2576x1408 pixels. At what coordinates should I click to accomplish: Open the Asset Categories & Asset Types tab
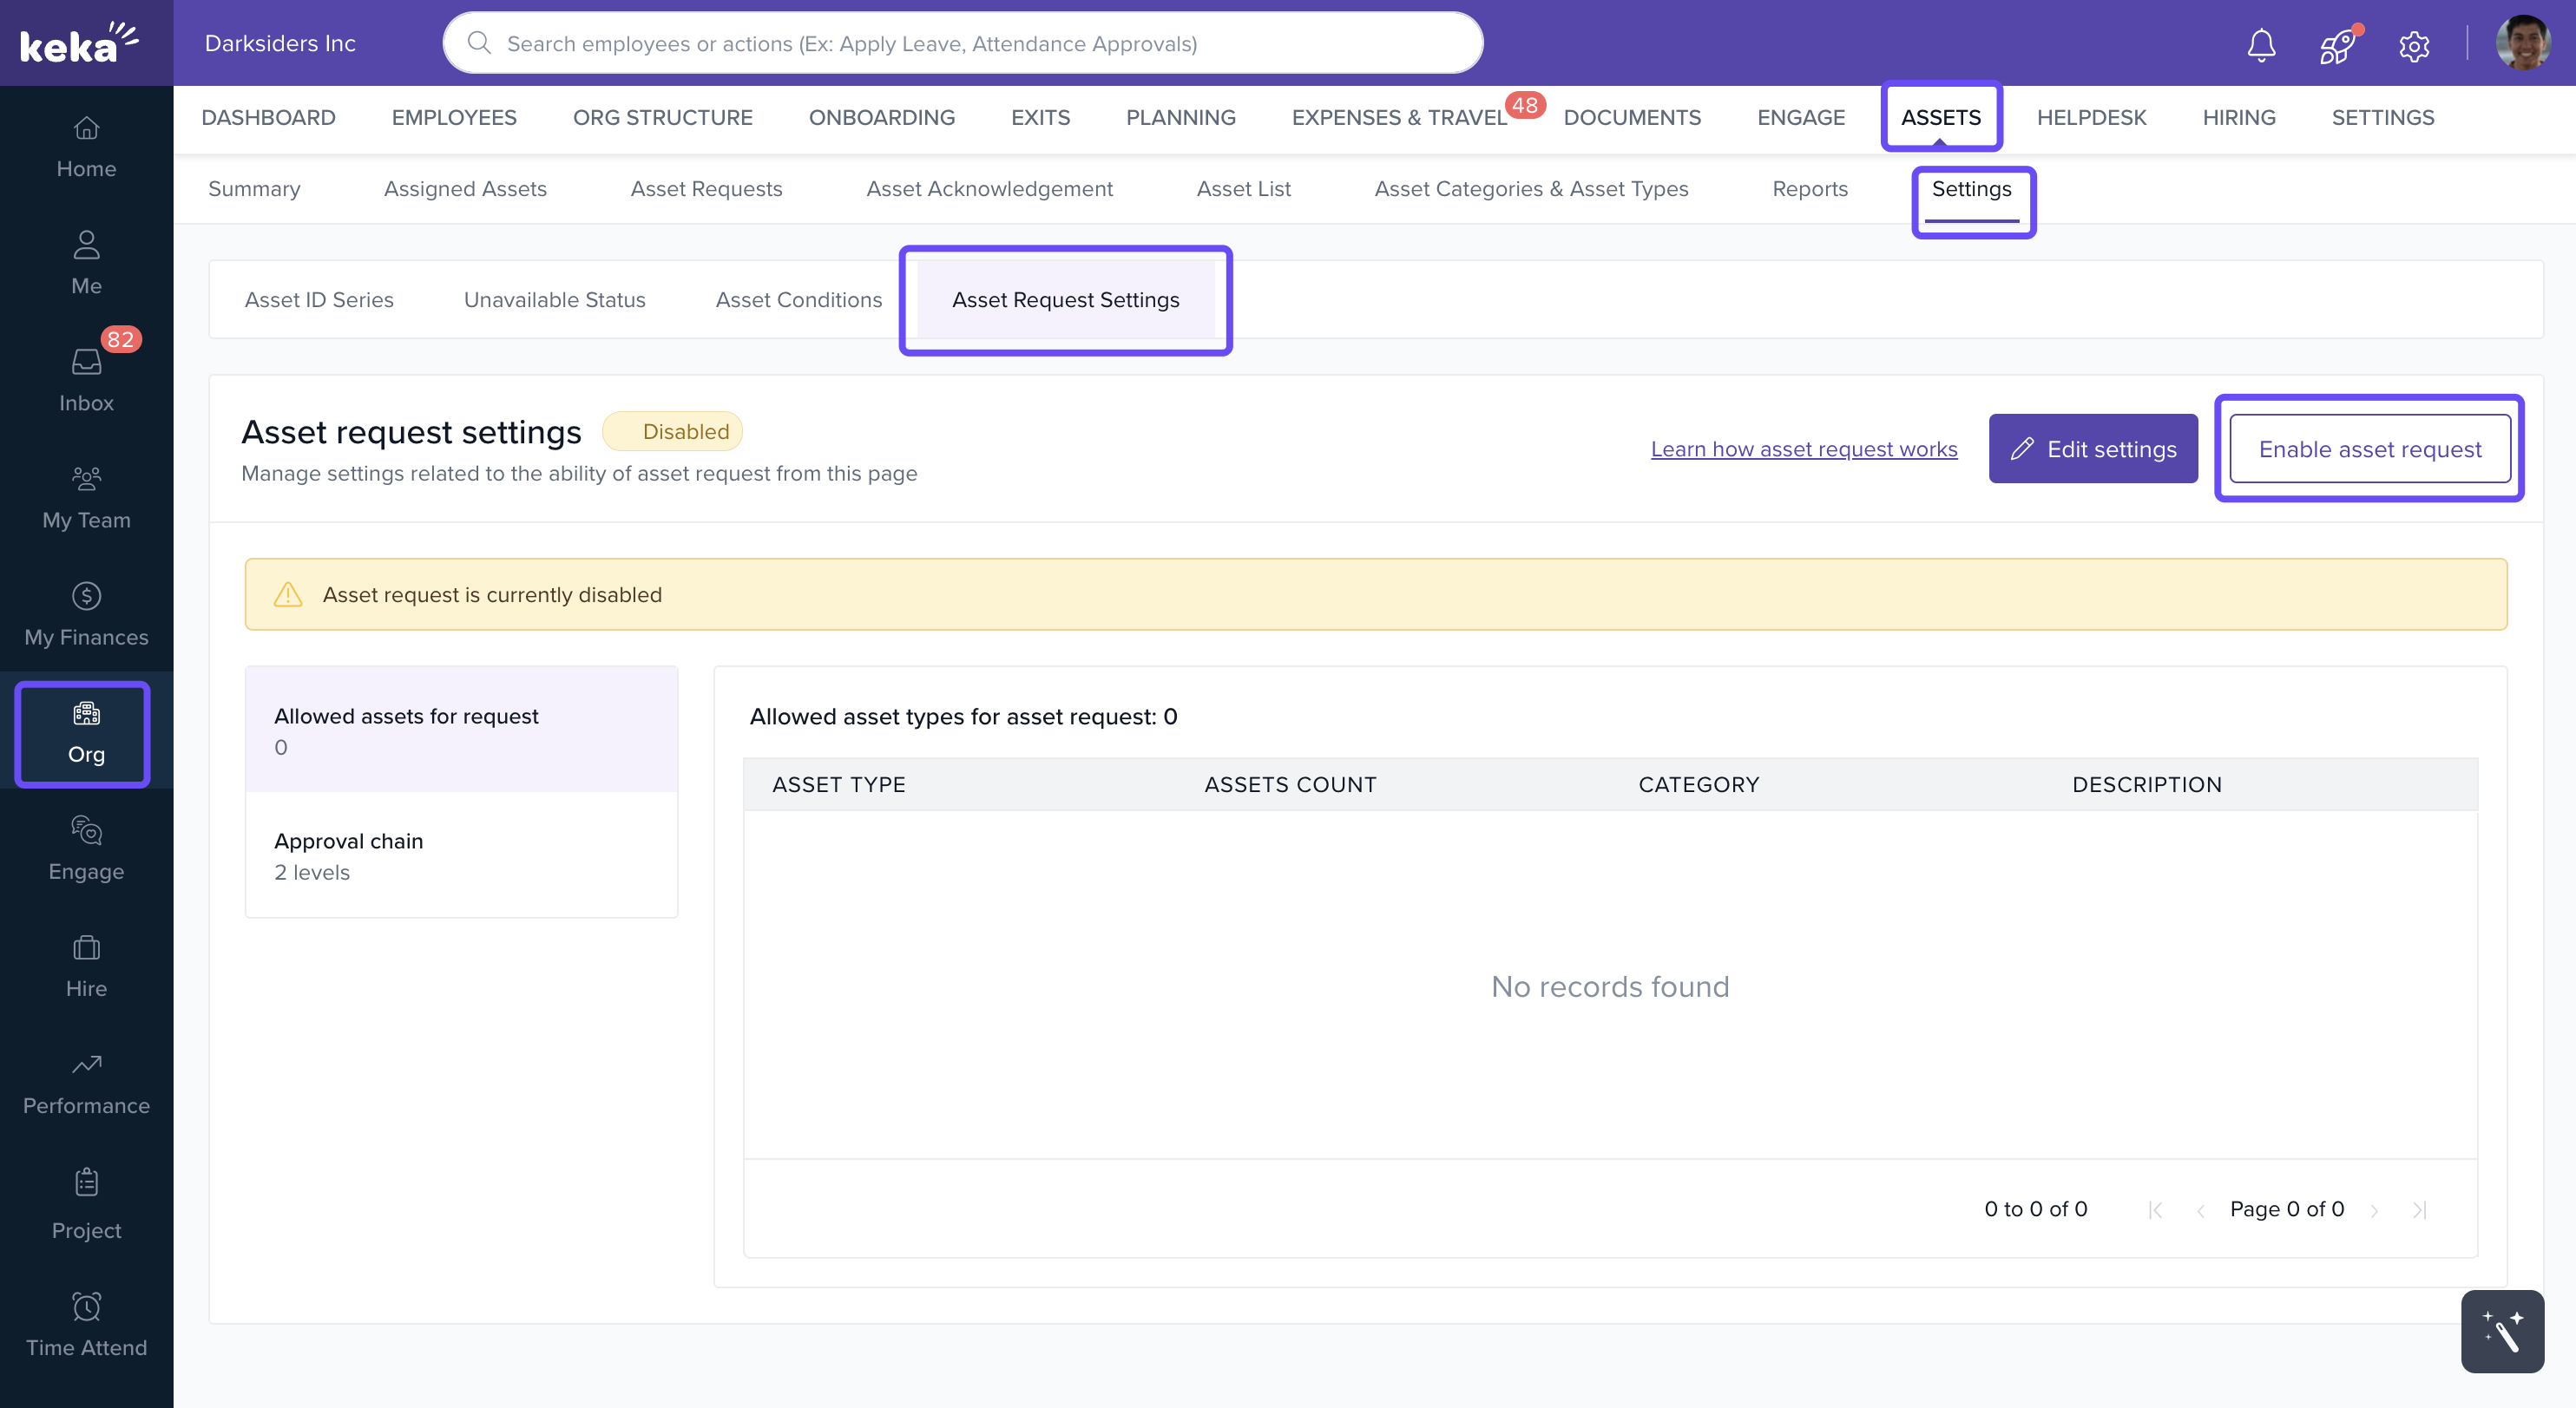coord(1531,189)
